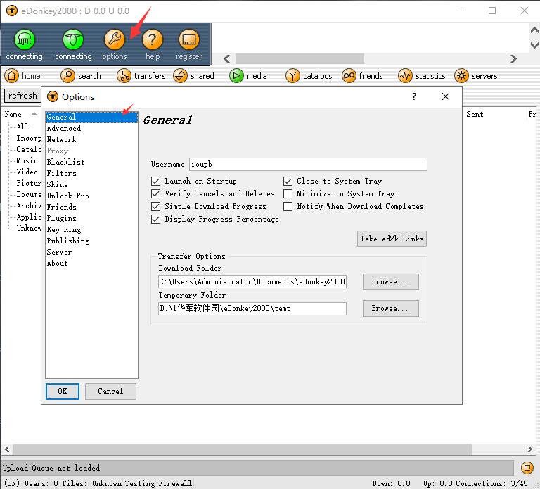Click bottom horizontal scrollbar left arrow
The width and height of the screenshot is (540, 489).
(x=7, y=450)
